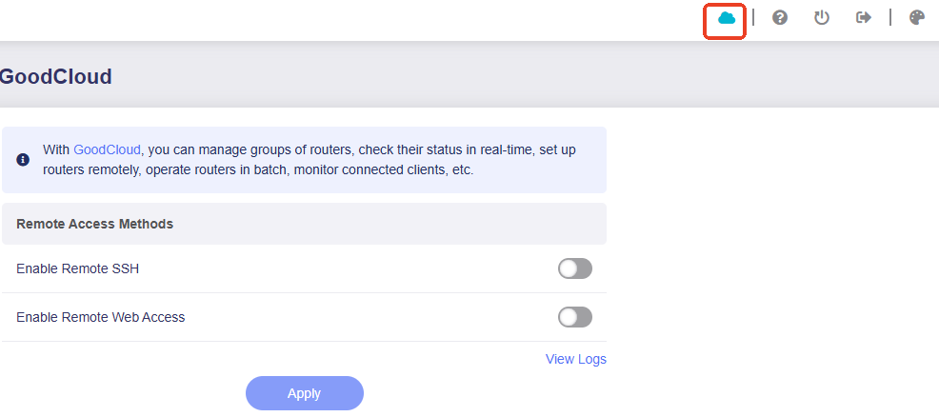Open the GoodCloud cloud icon
Image resolution: width=939 pixels, height=417 pixels.
726,18
